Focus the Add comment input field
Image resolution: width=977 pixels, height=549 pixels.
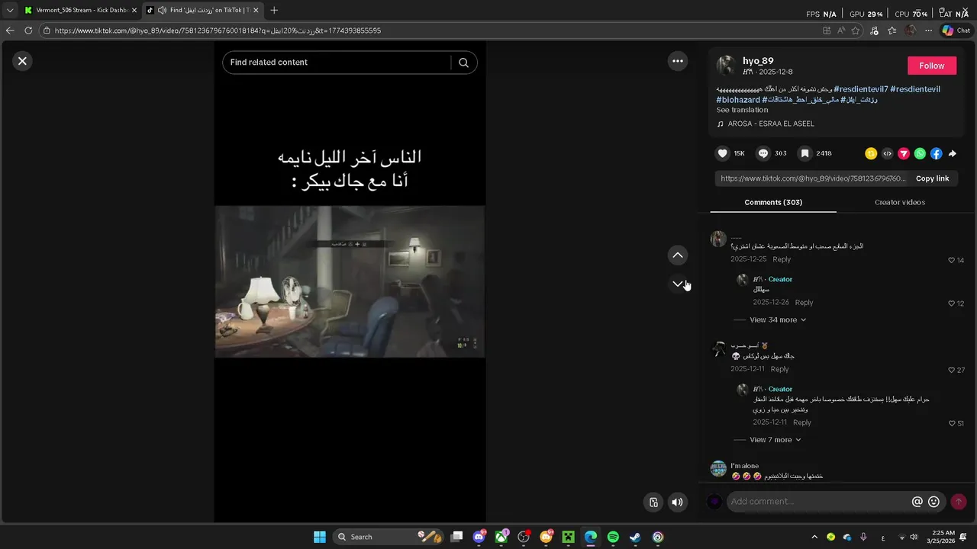818,502
